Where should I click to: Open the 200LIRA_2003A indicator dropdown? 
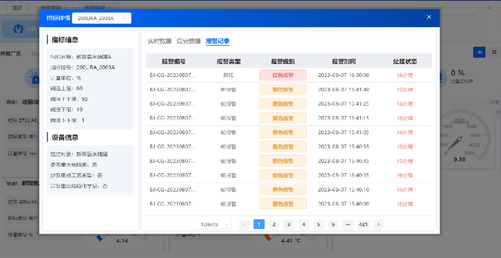(102, 18)
